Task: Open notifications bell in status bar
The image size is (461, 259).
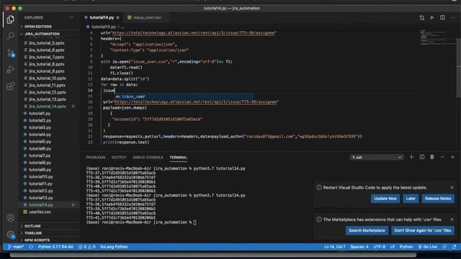Action: point(455,247)
